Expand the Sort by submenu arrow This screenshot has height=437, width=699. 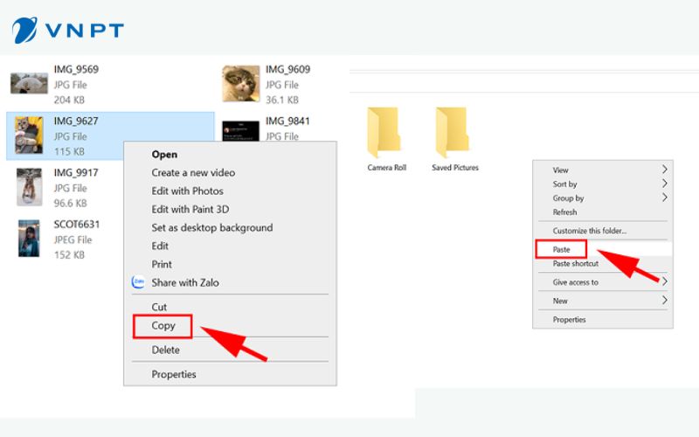coord(664,184)
